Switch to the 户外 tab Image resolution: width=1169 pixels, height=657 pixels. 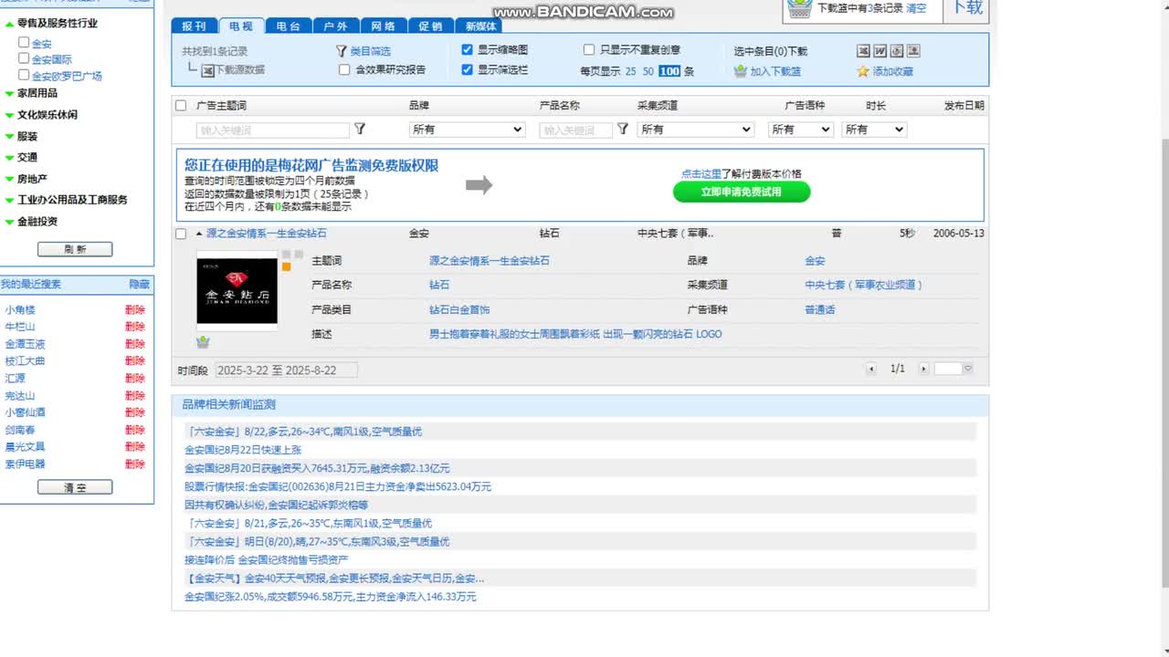pyautogui.click(x=335, y=26)
